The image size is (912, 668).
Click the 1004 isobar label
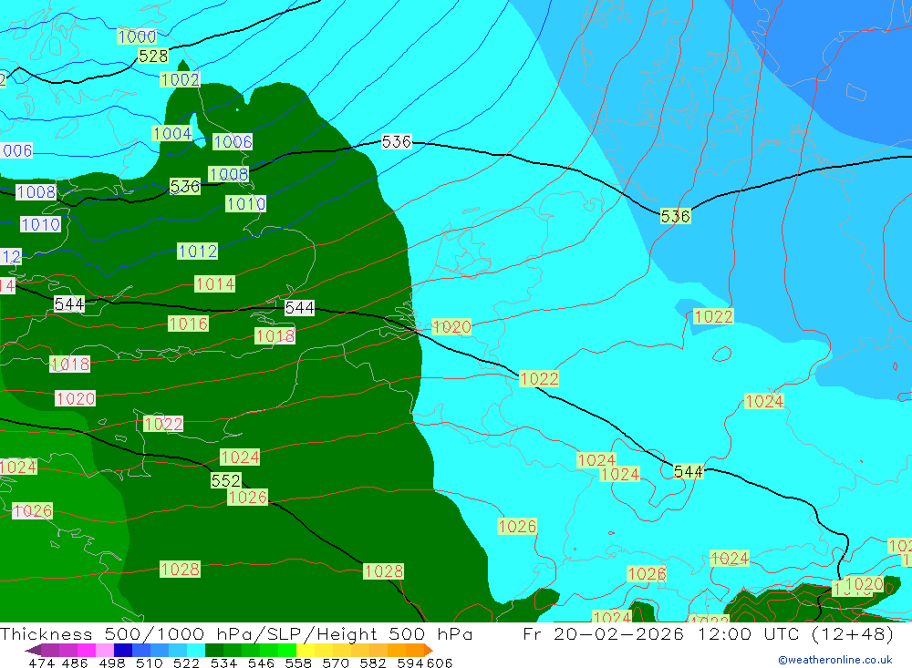click(x=172, y=134)
